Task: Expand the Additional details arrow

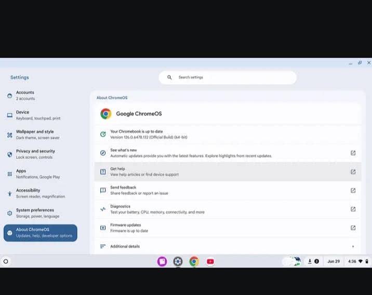Action: 353,247
